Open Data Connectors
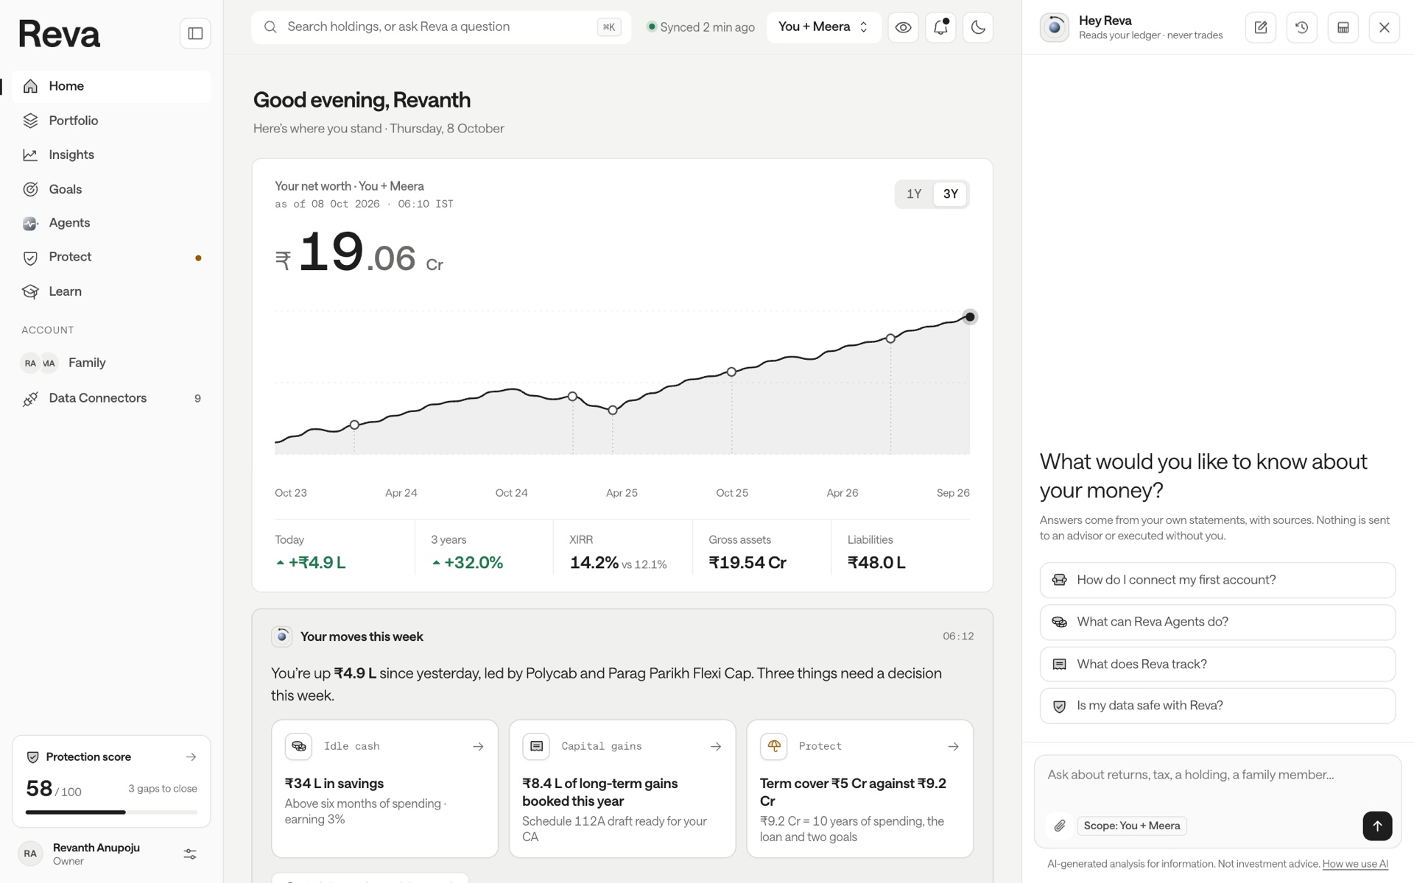Viewport: 1414px width, 883px height. tap(111, 398)
